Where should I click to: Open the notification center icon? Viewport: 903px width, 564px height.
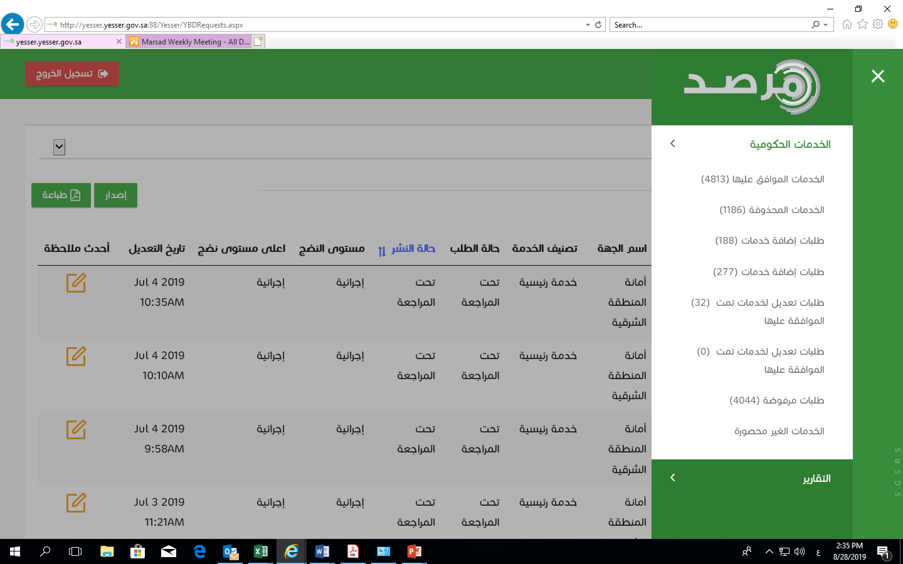click(x=884, y=552)
